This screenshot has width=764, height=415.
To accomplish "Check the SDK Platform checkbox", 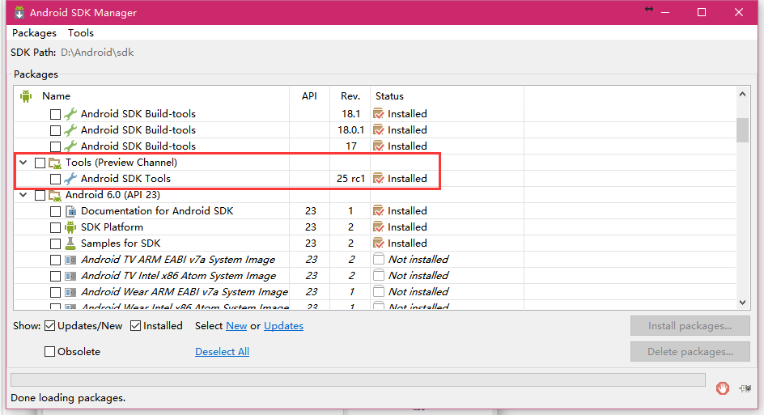I will click(56, 227).
